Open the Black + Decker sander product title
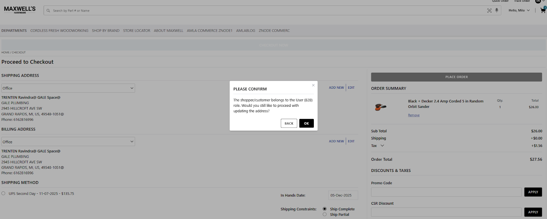This screenshot has width=547, height=219. pos(446,104)
